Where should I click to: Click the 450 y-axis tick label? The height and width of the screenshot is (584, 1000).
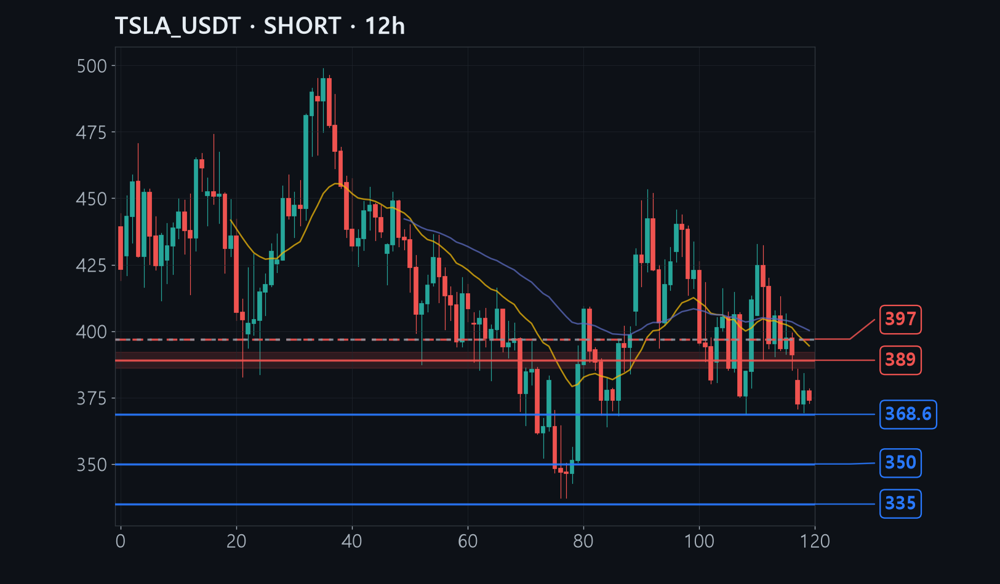coord(92,199)
